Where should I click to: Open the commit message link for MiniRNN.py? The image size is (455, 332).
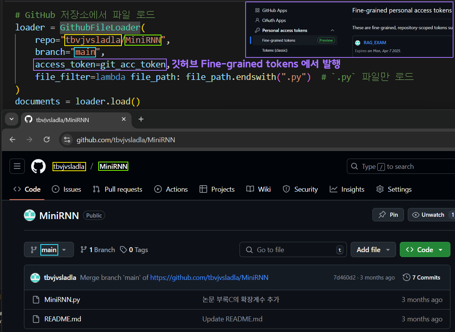(241, 300)
